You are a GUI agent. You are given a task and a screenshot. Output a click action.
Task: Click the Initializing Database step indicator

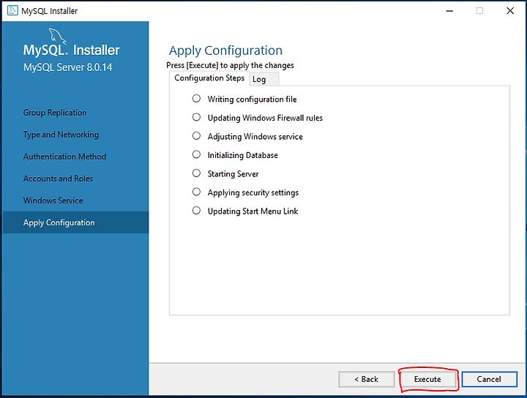196,154
